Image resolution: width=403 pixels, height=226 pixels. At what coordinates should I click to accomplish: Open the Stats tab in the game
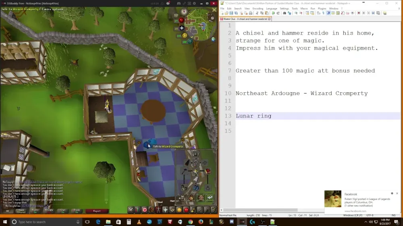[138, 210]
